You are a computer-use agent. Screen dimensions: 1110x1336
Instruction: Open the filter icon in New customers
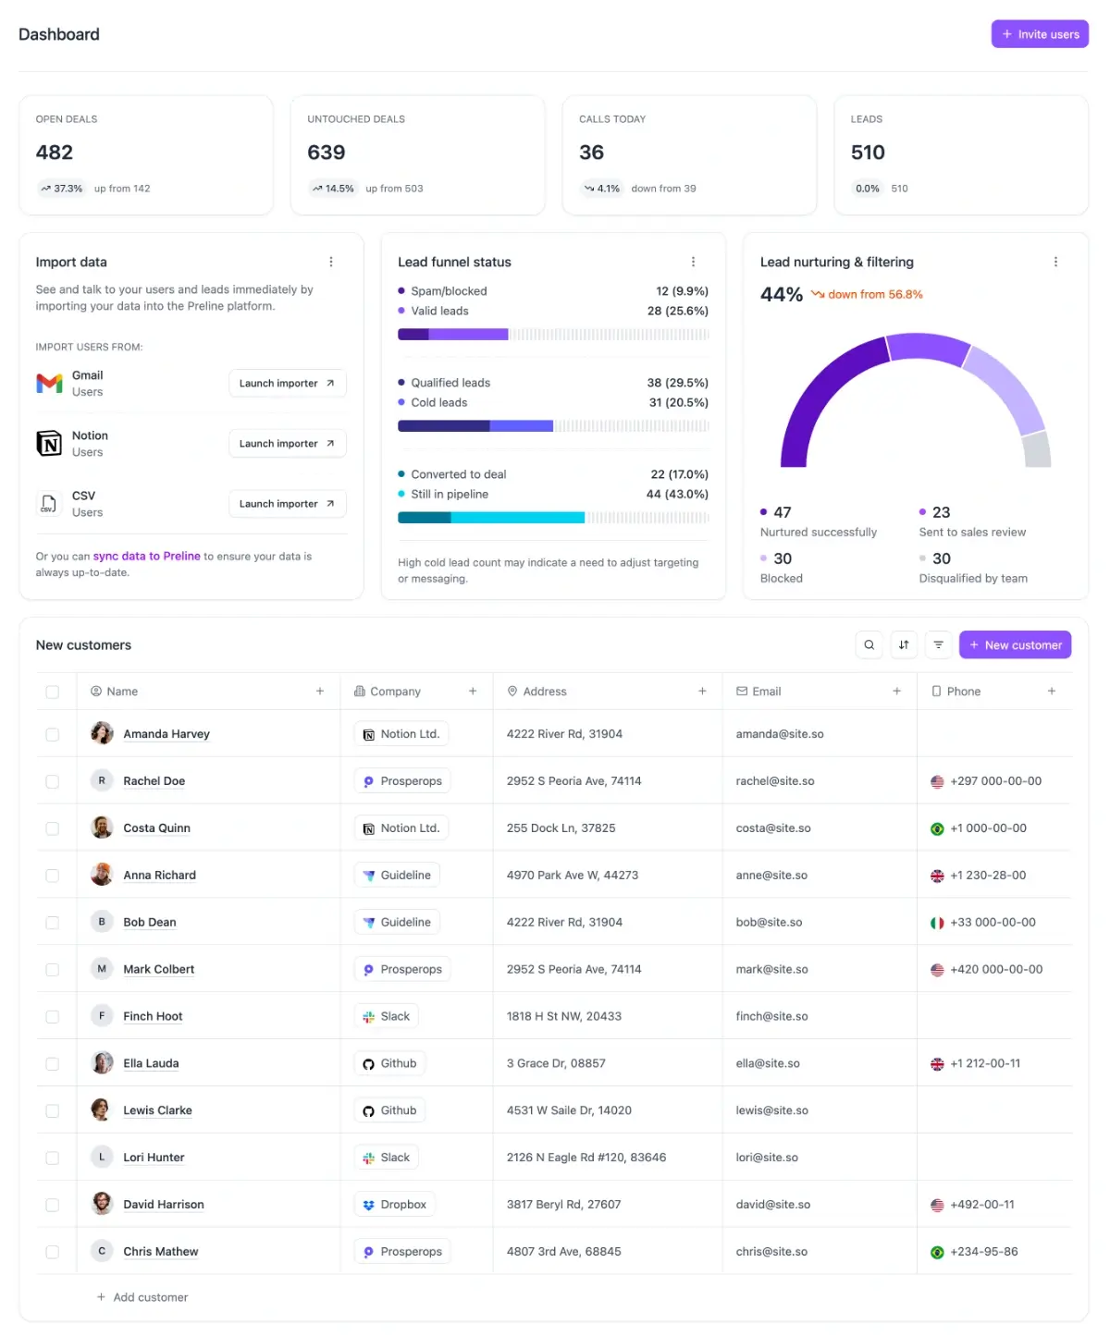(x=938, y=644)
